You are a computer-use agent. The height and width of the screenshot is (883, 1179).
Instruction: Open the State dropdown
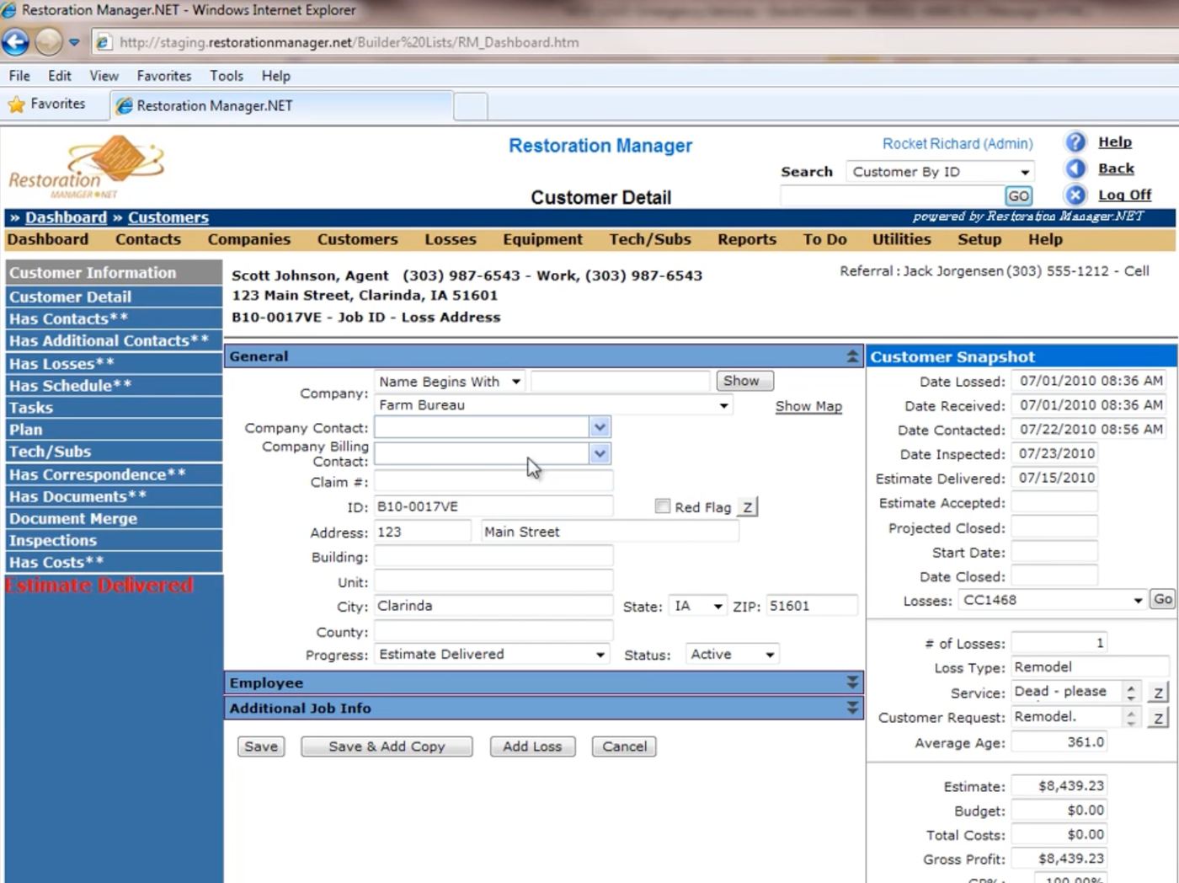(697, 606)
